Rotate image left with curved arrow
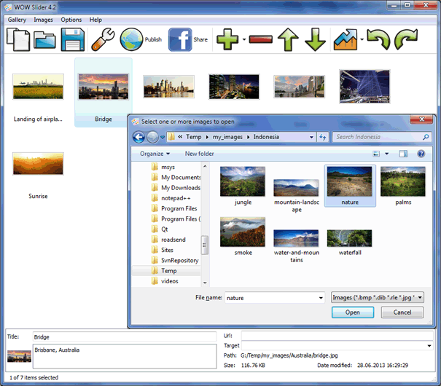The image size is (441, 386). click(378, 39)
